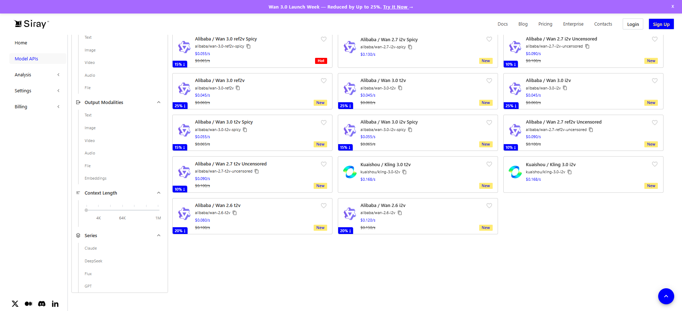Toggle Image under Output Modalities
Screen dimensions: 682x311
click(x=90, y=128)
